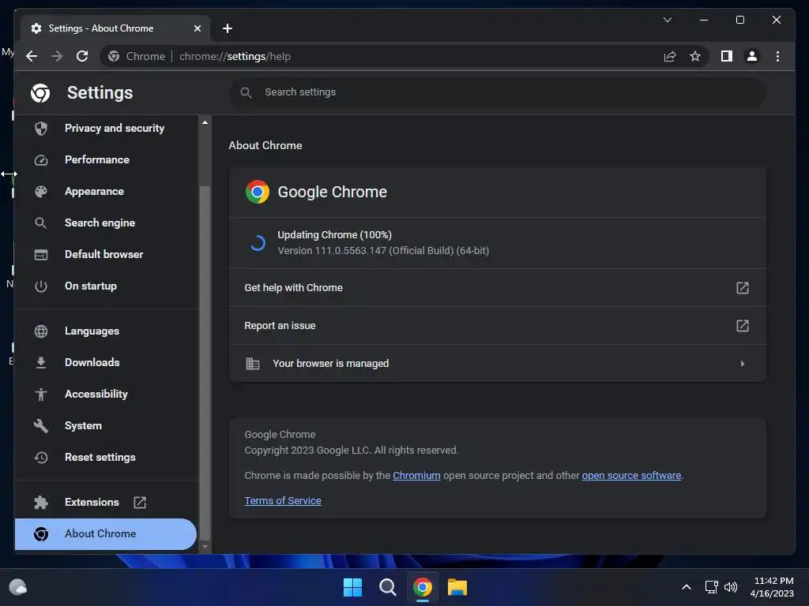The width and height of the screenshot is (809, 606).
Task: Click the Privacy and security shield icon
Action: point(41,129)
